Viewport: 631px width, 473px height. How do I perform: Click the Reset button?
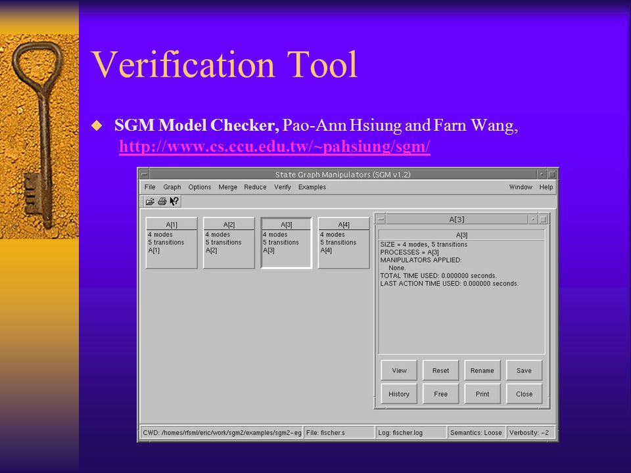coord(440,371)
